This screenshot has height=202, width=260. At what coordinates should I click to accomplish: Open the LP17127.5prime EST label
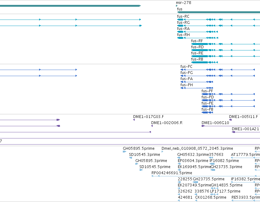click(x=225, y=191)
